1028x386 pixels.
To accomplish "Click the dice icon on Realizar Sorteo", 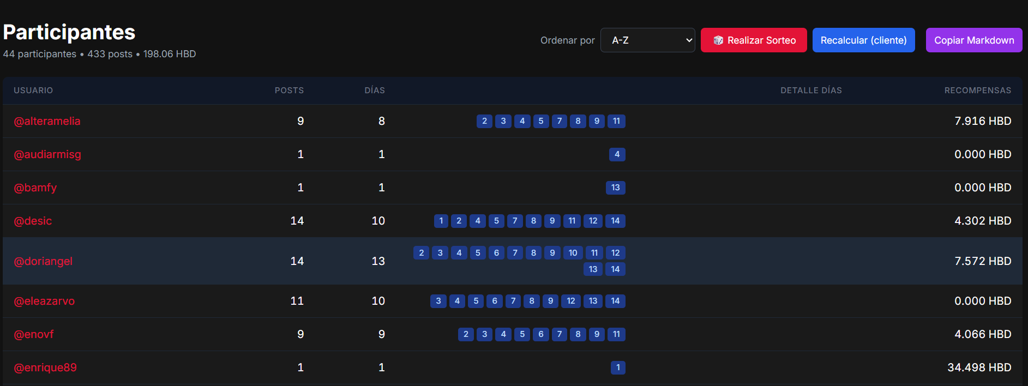I will [x=718, y=40].
